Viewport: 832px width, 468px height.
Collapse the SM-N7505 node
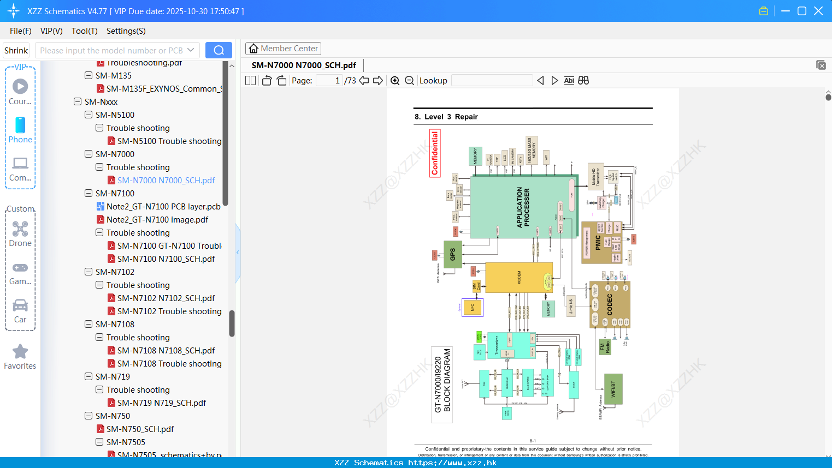click(99, 442)
